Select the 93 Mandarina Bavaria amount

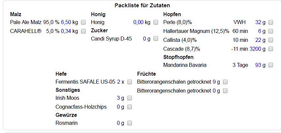258,65
